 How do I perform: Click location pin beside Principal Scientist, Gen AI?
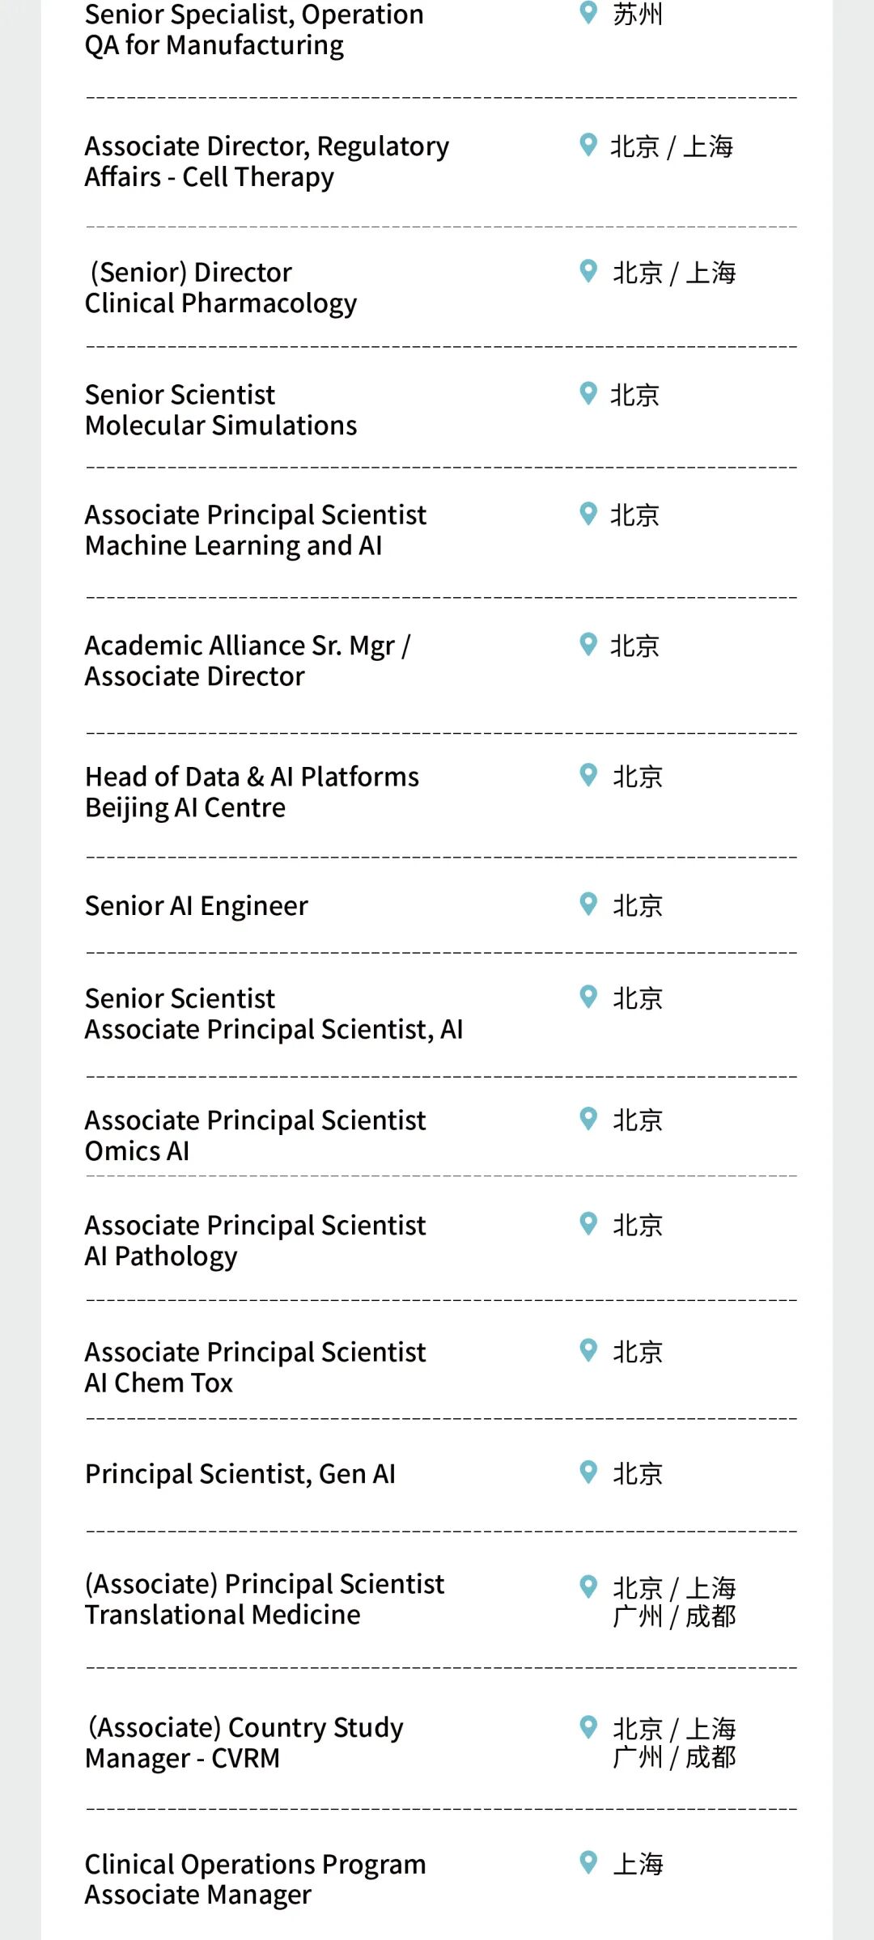pos(588,1472)
